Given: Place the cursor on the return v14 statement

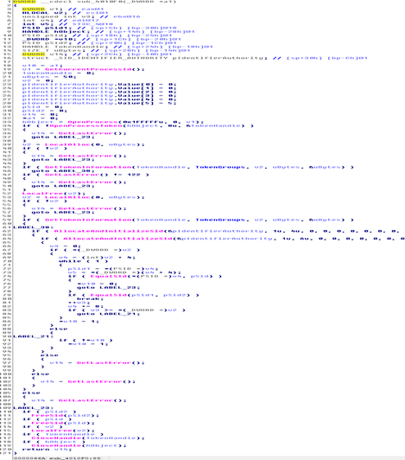Looking at the screenshot, I should click(x=47, y=449).
